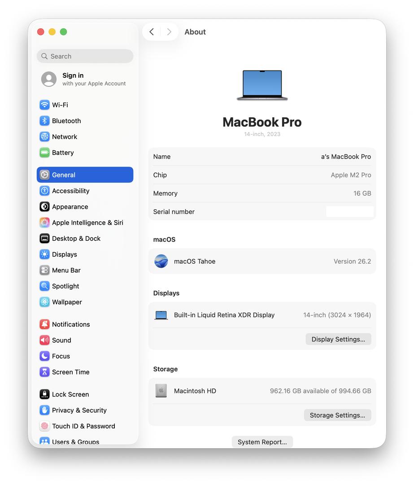
Task: Click the Wi-Fi sidebar icon
Action: [x=44, y=105]
